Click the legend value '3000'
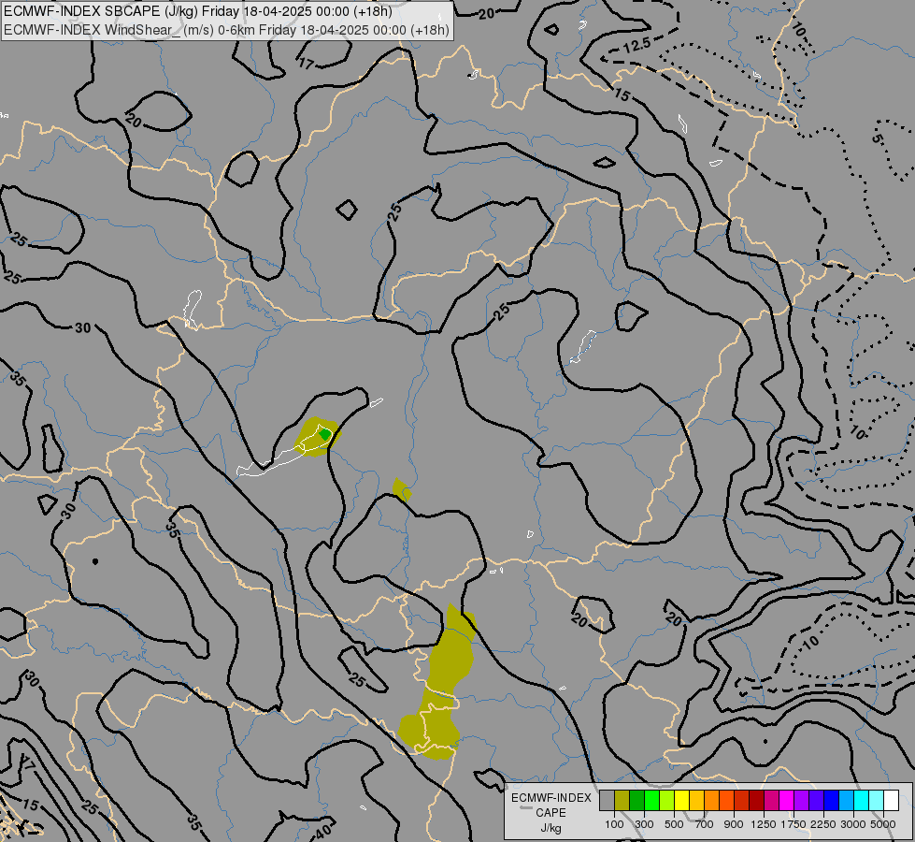The width and height of the screenshot is (915, 842). coord(853,824)
